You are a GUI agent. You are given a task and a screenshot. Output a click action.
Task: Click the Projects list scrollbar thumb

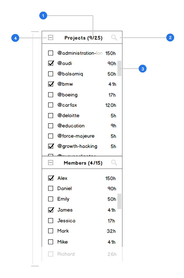click(x=119, y=68)
